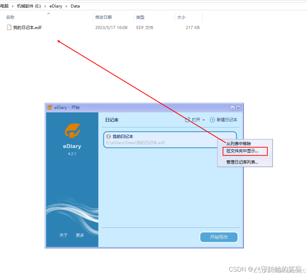The height and width of the screenshot is (276, 307).
Task: Open the 关于 link in sidebar
Action: pos(64,235)
